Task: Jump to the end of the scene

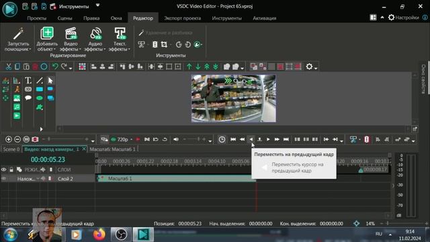Action: [x=286, y=139]
